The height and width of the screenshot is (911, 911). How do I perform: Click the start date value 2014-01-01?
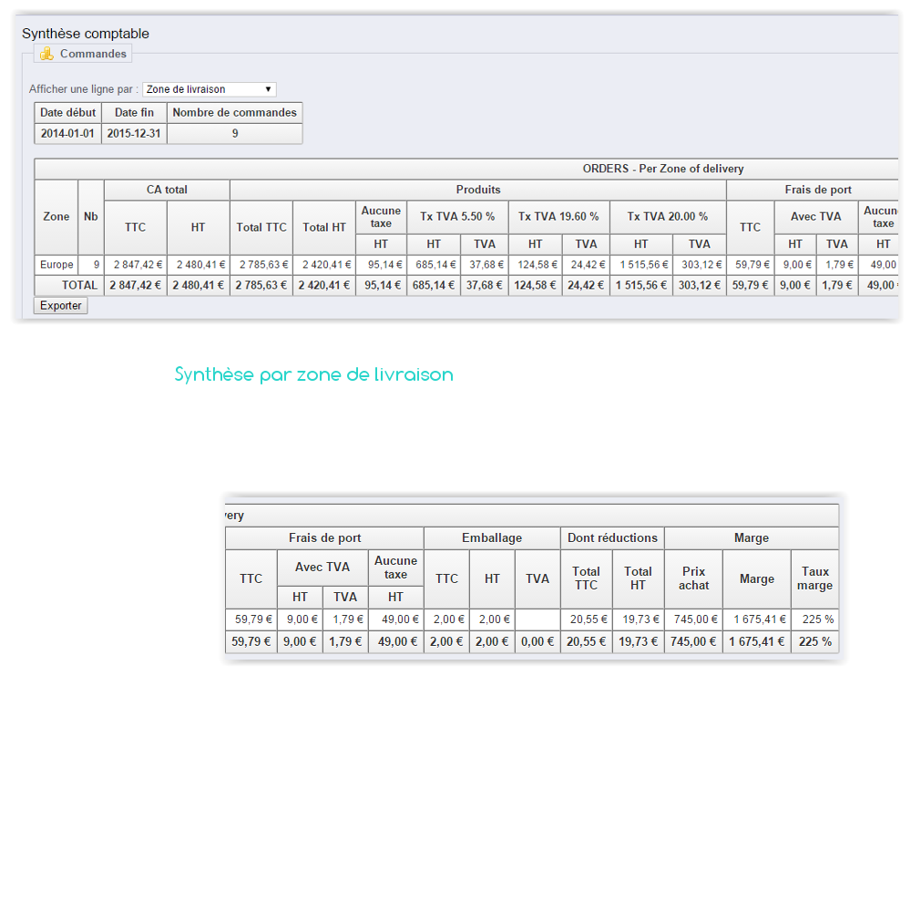click(67, 133)
